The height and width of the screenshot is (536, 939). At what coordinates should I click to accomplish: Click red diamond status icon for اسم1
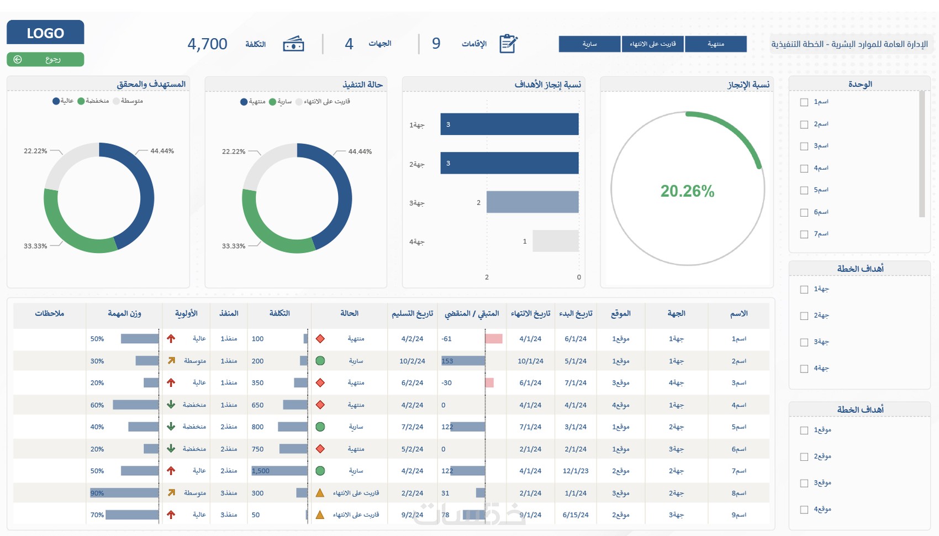(320, 339)
